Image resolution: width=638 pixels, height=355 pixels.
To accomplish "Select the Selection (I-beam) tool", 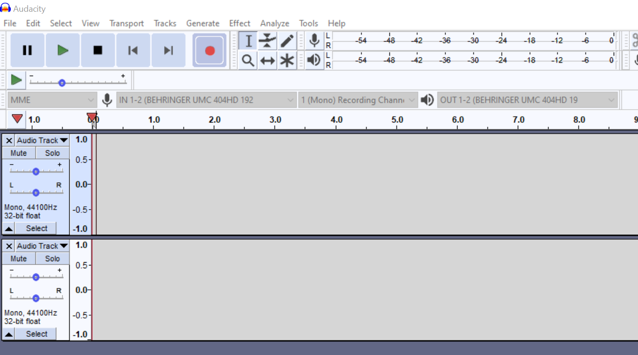I will pos(248,41).
